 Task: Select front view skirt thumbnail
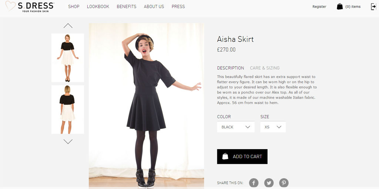coord(68,58)
